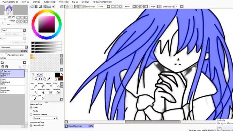This screenshot has width=233, height=131.
Task: Expand the color panel options arrow
Action: 62,7
